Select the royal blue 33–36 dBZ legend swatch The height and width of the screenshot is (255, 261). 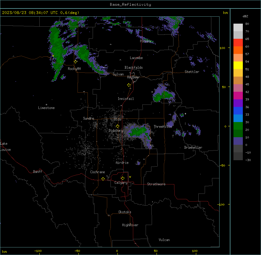(x=238, y=111)
